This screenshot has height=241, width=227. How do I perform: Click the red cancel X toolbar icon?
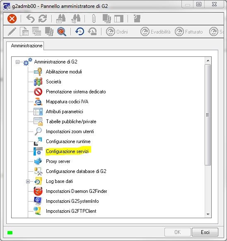click(12, 19)
